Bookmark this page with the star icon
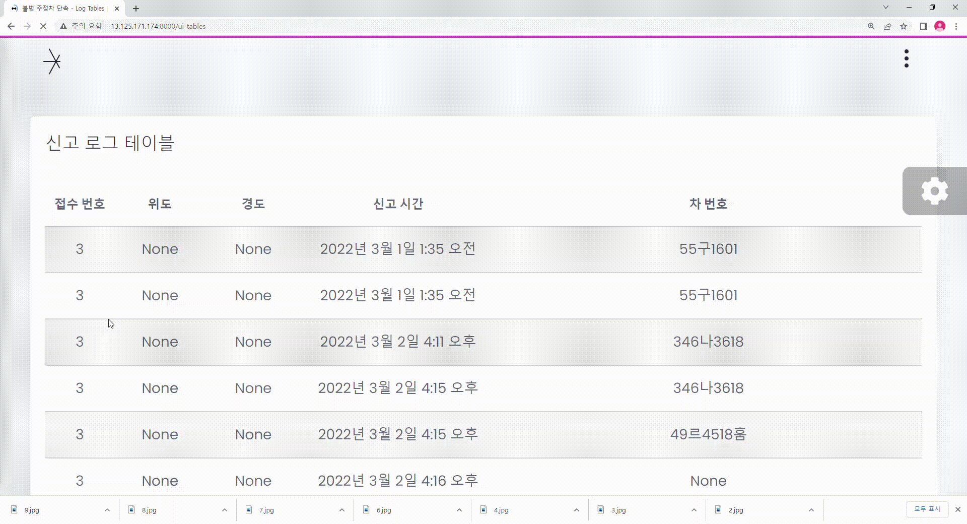Viewport: 967px width, 524px height. point(904,26)
